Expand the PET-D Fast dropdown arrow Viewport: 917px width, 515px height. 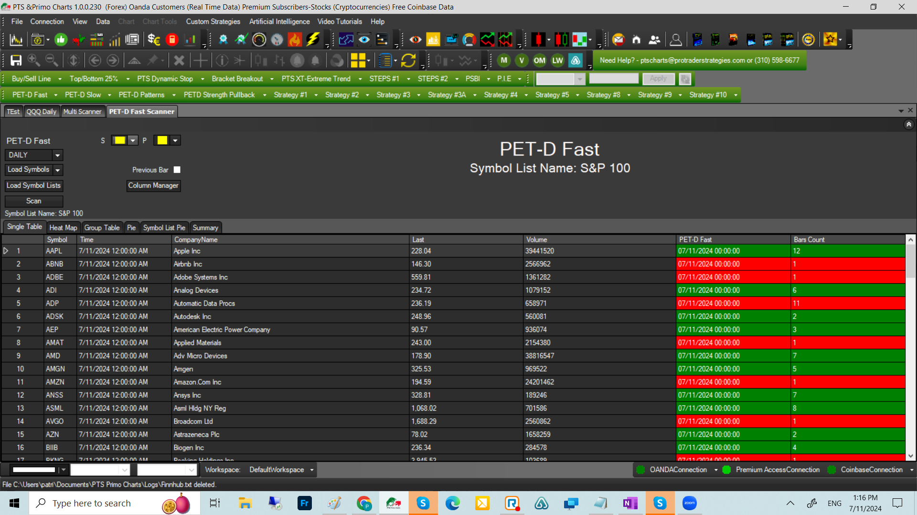(x=55, y=94)
